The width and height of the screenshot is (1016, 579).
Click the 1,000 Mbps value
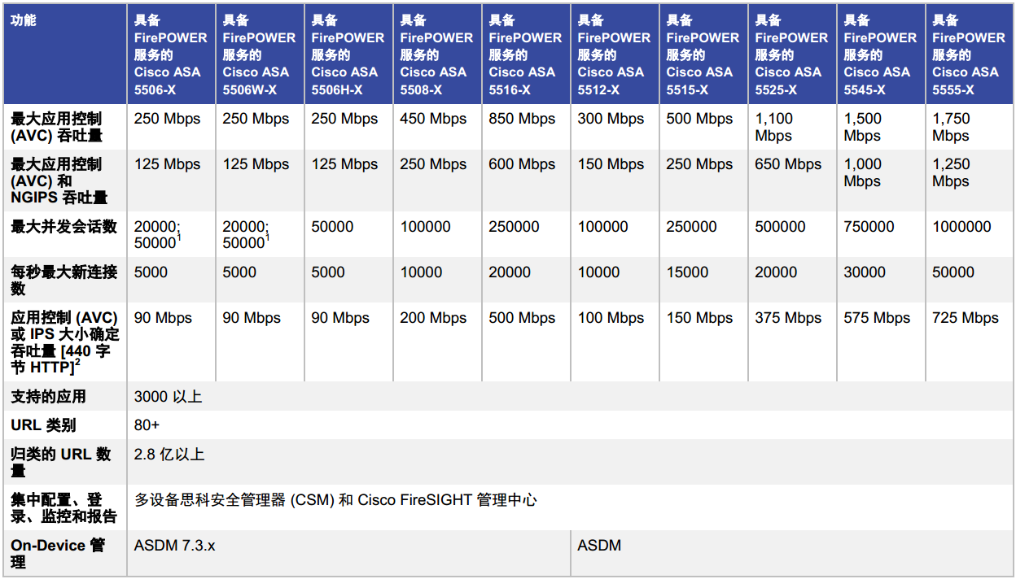click(x=863, y=172)
